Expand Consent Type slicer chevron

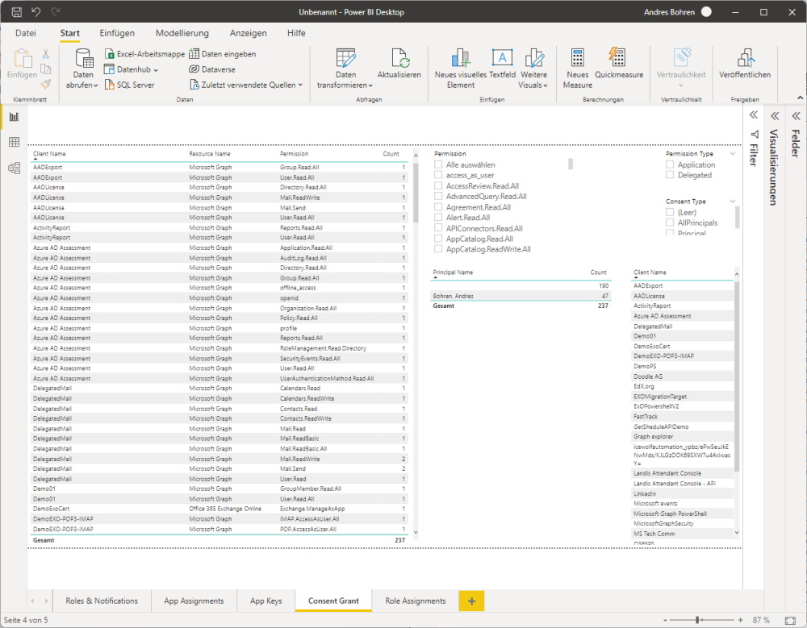[733, 201]
